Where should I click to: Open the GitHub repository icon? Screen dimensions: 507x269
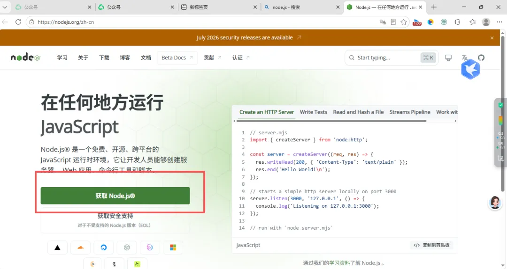pos(481,58)
